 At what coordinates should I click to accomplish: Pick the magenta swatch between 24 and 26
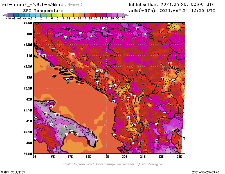tap(104, 15)
